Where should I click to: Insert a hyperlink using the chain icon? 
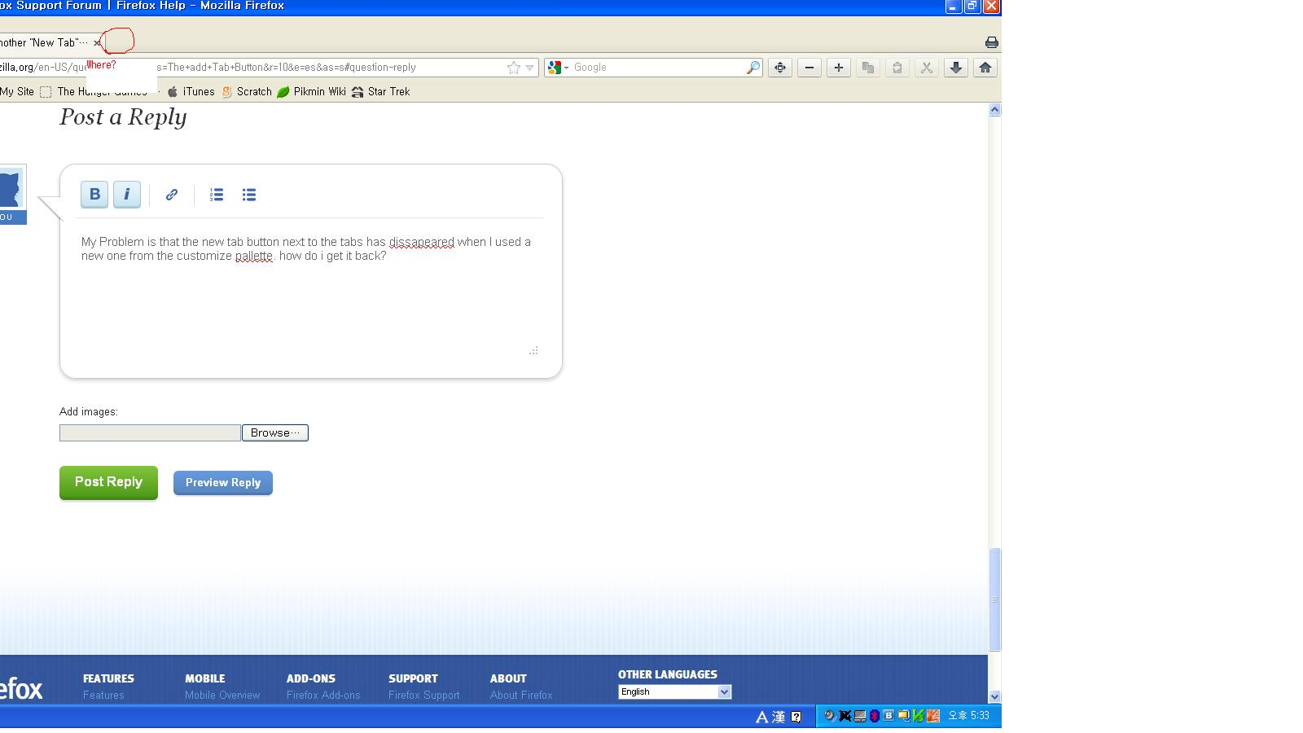click(x=171, y=194)
